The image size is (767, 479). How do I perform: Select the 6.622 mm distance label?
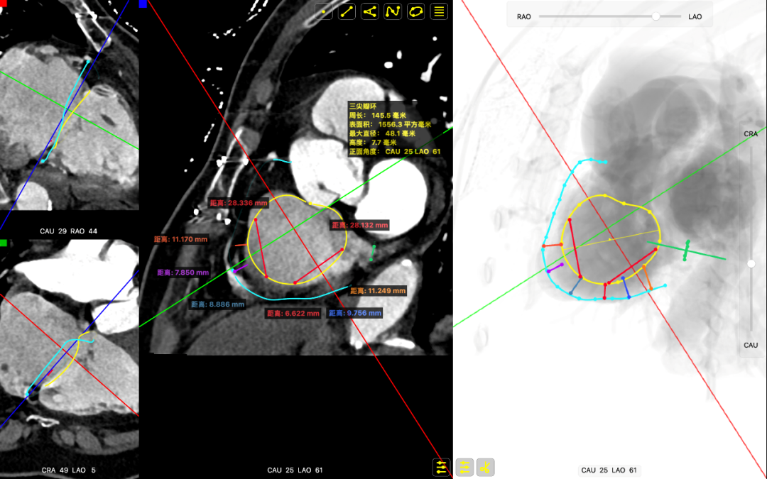[x=293, y=314]
